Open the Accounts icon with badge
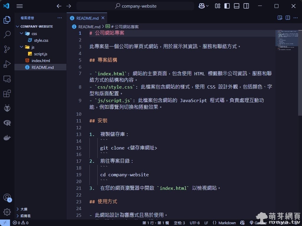Screen dimensions: 302x226 click(x=7, y=197)
